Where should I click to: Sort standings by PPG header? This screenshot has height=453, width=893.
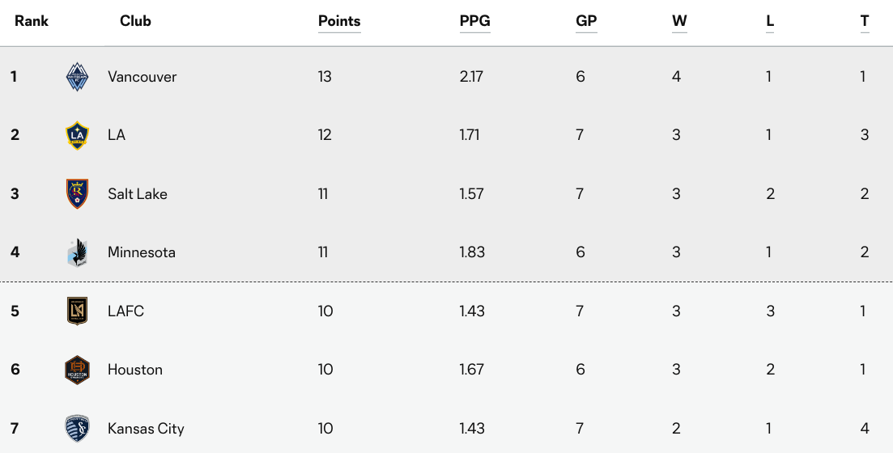point(474,21)
